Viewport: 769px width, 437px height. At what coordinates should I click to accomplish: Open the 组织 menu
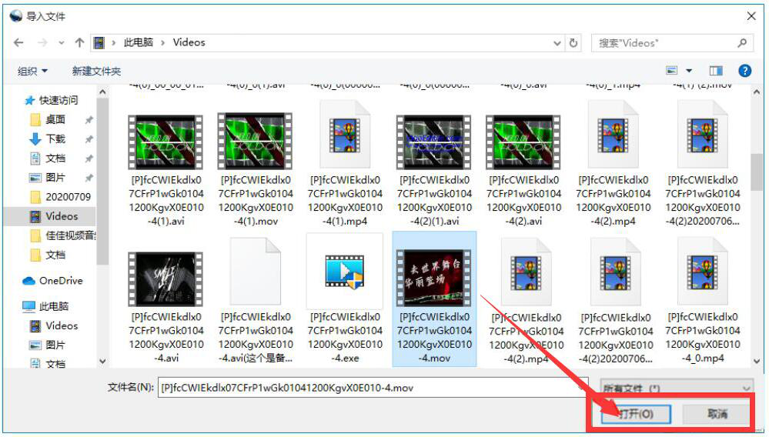[x=32, y=71]
